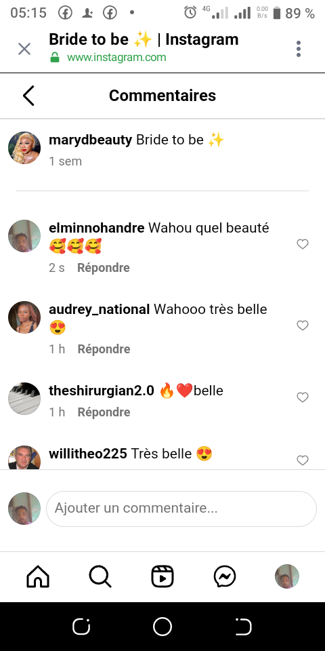Screen dimensions: 325x651
Task: Reply to theshirurgian2.0's comment
Action: tap(104, 412)
